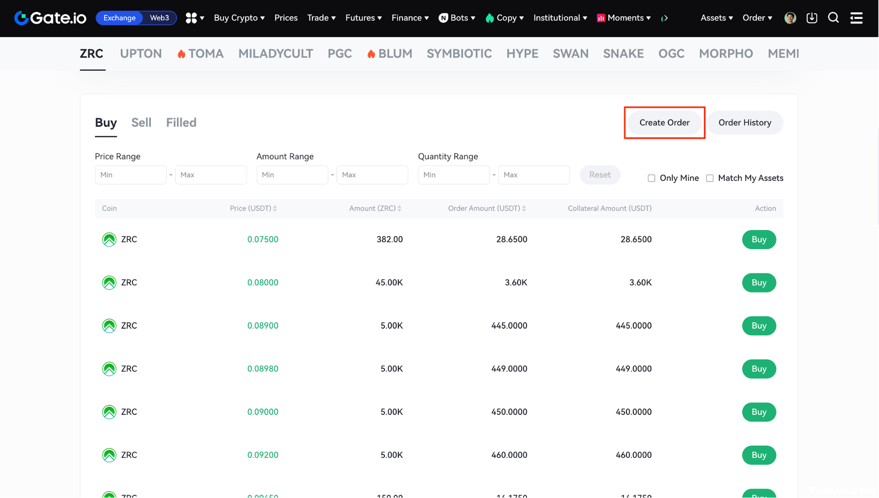Click the Bots N logo icon
The width and height of the screenshot is (879, 498).
pyautogui.click(x=443, y=18)
